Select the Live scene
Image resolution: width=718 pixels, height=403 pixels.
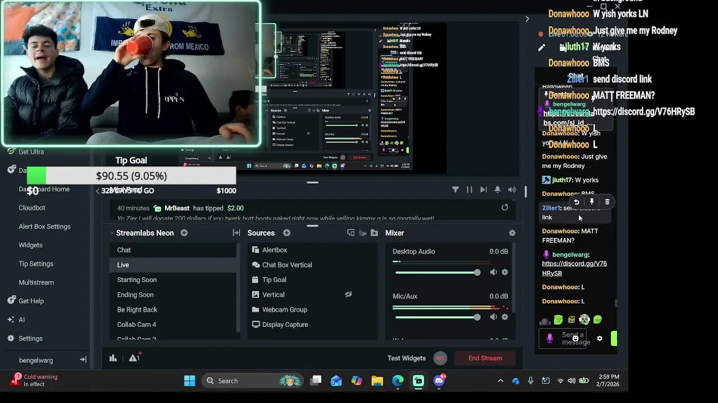(173, 265)
